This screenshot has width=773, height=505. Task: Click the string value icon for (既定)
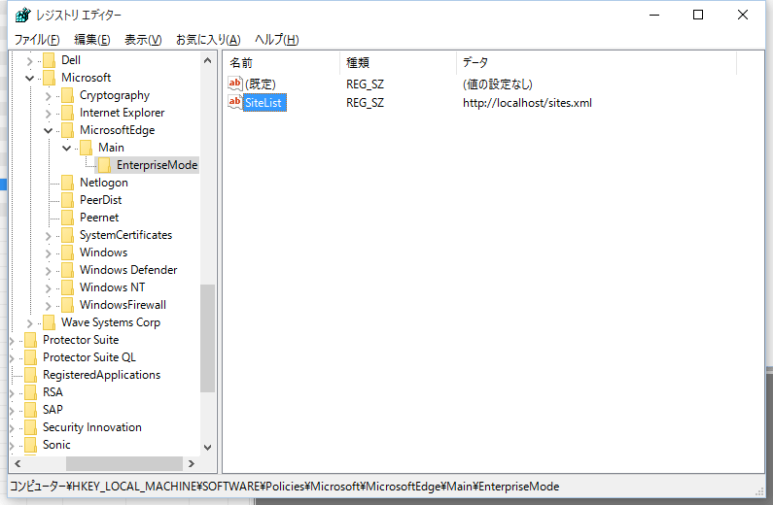(234, 84)
